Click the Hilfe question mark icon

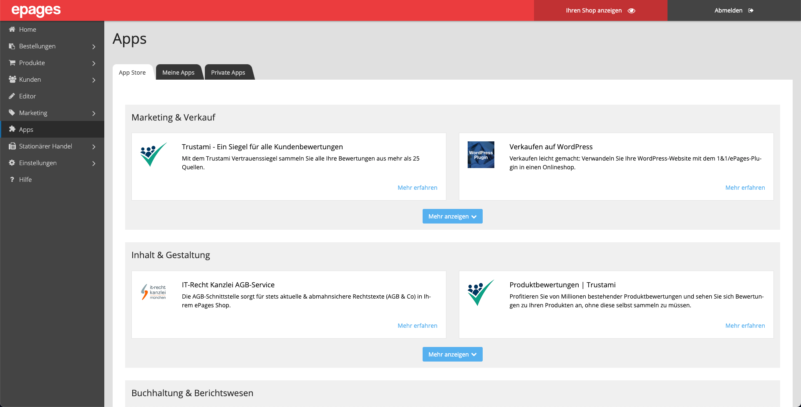(12, 179)
